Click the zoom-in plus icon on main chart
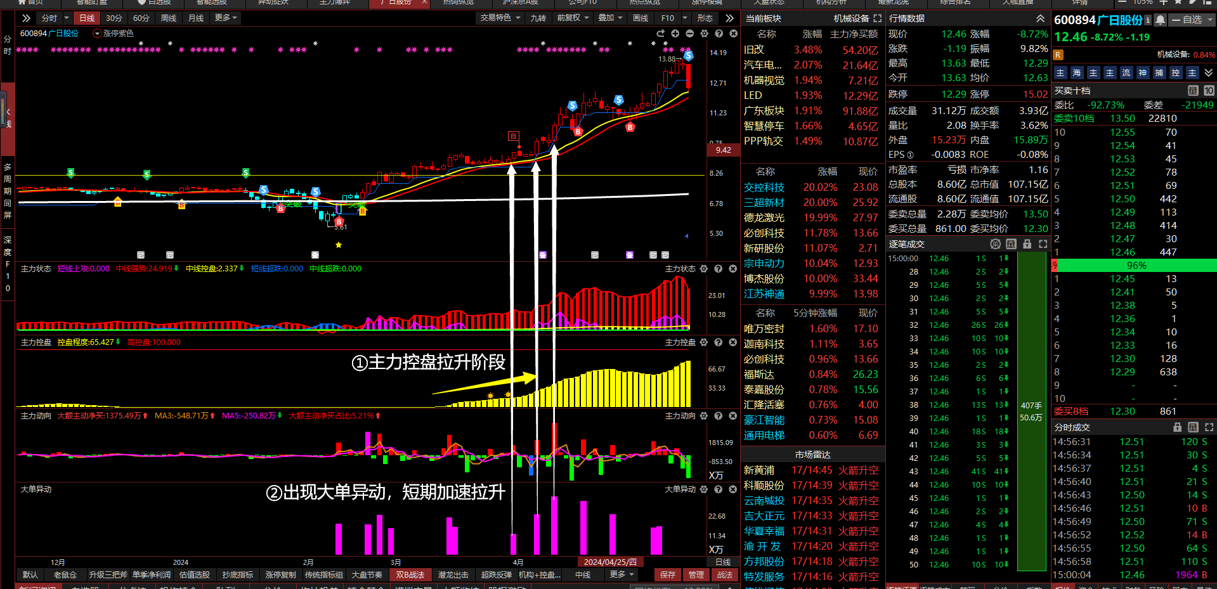This screenshot has width=1217, height=589. (675, 34)
